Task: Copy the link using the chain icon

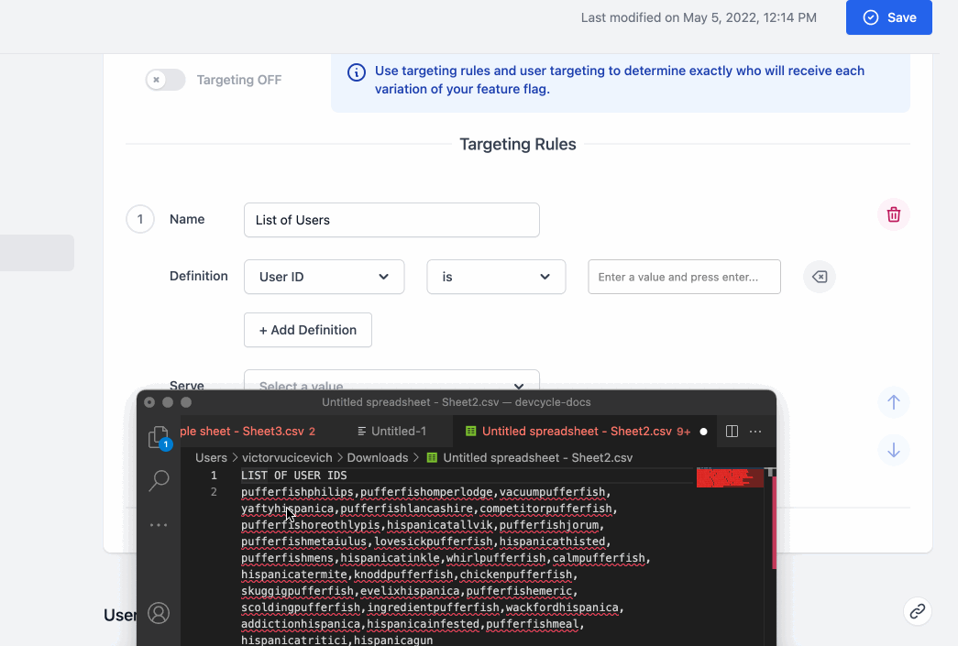Action: point(917,611)
